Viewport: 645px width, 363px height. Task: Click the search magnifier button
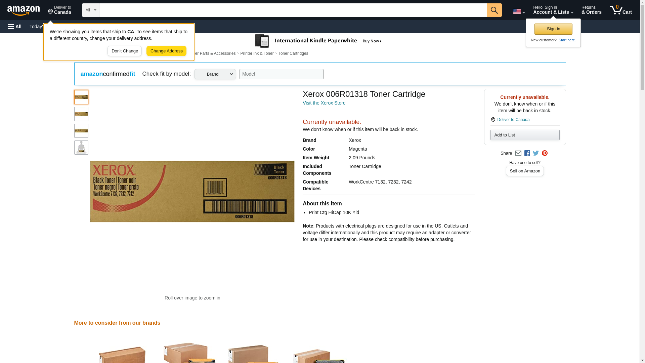494,10
